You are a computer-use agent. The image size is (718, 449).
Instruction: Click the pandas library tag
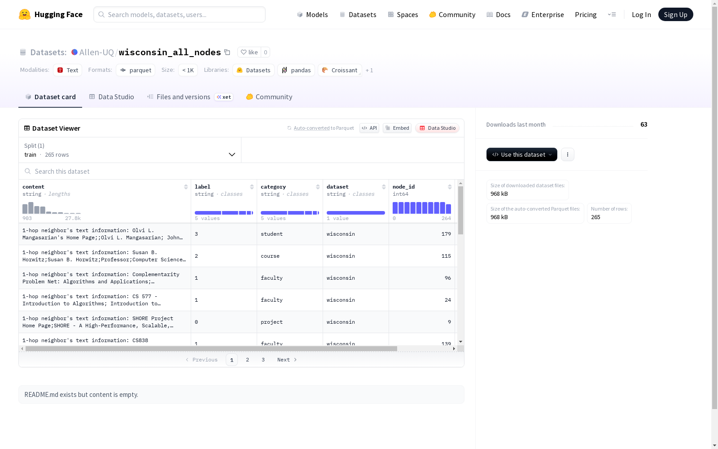[x=296, y=70]
